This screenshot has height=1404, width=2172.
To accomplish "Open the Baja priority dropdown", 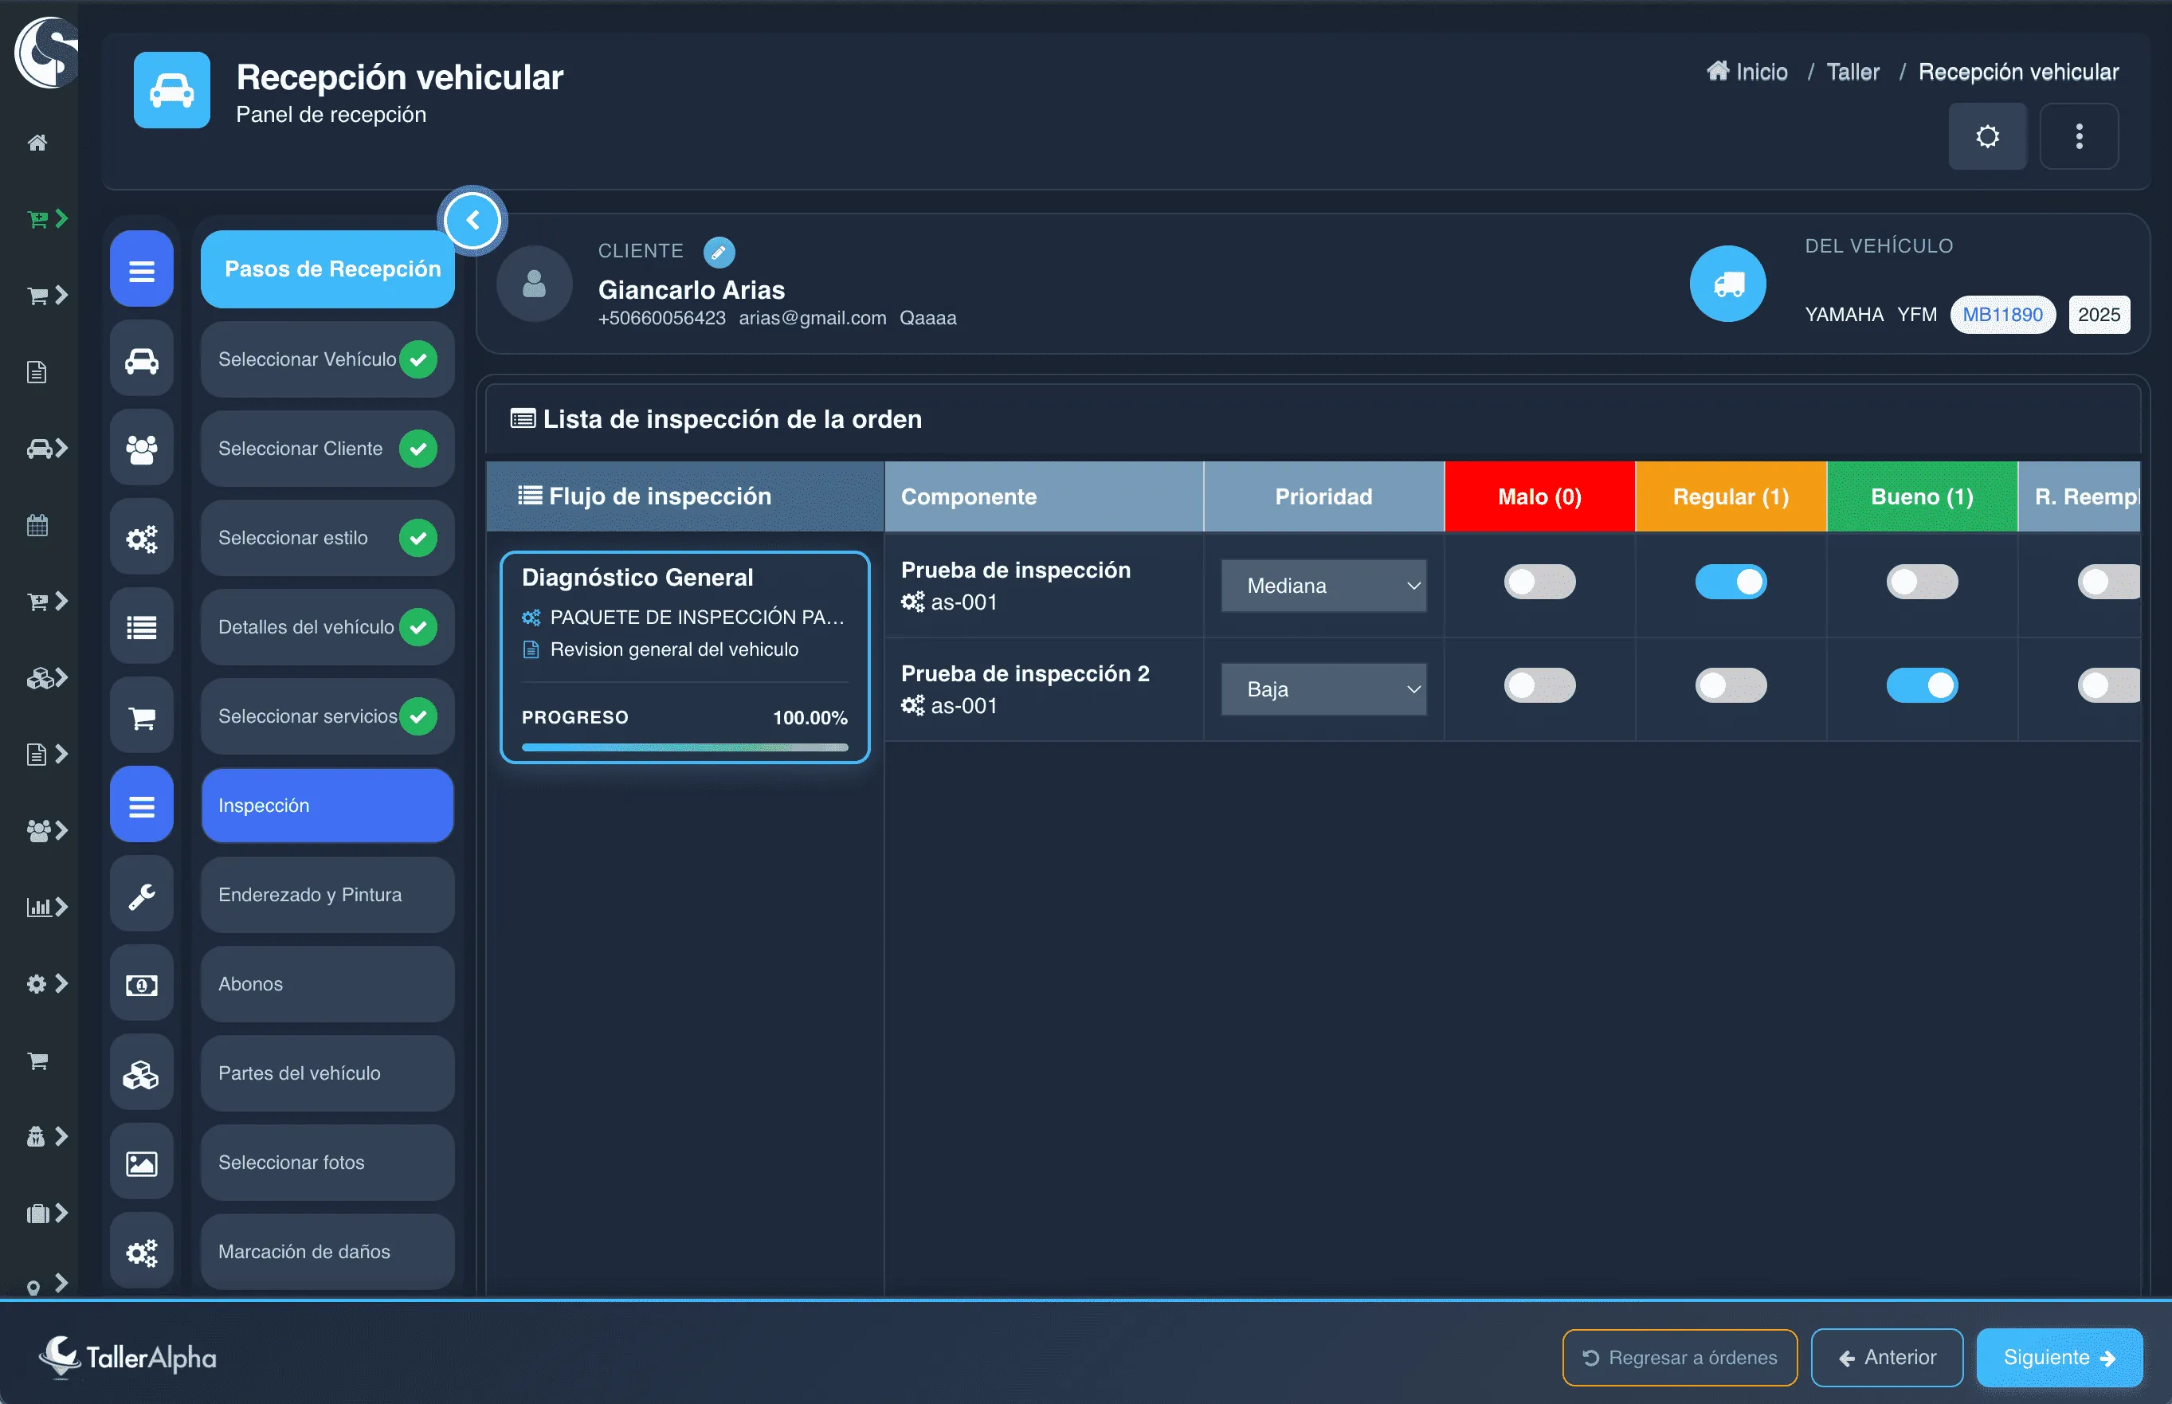I will point(1323,690).
